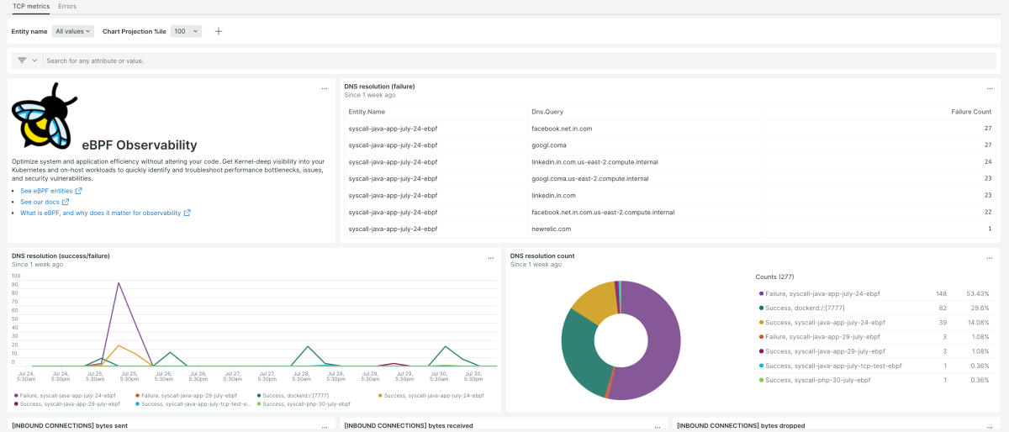Screen dimensions: 1009x432
Task: Open the Entity name 'All values' dropdown
Action: pyautogui.click(x=72, y=31)
